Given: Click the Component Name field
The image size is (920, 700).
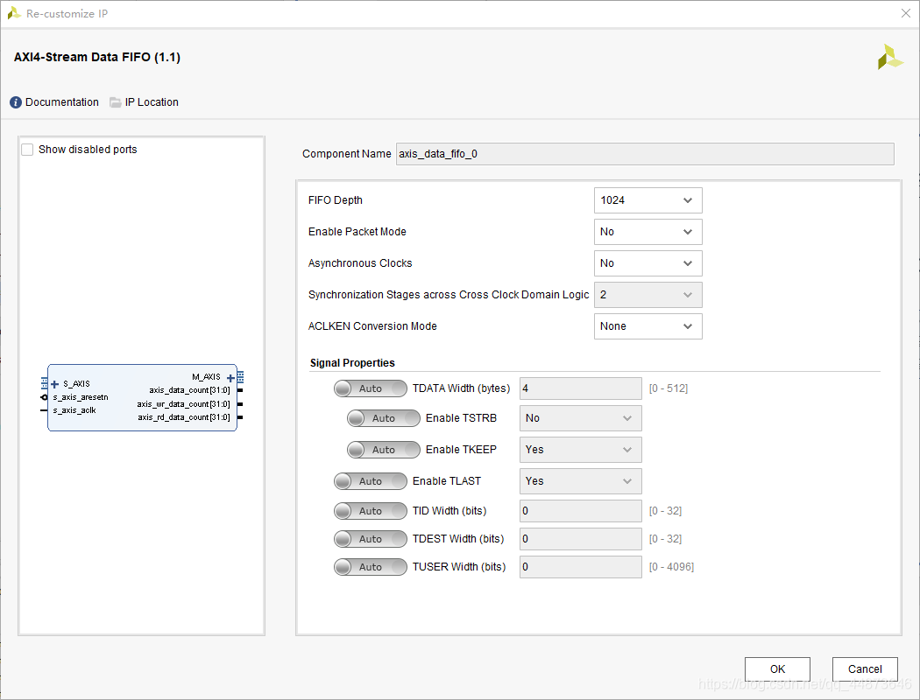Looking at the screenshot, I should (645, 154).
